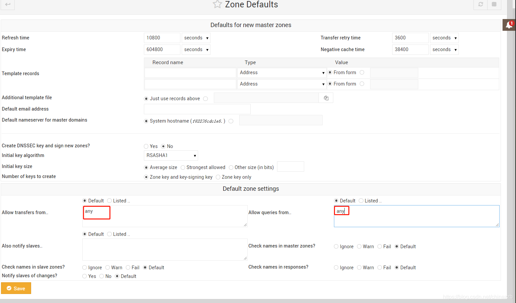This screenshot has height=303, width=516.
Task: Set response name check to Ignore
Action: pyautogui.click(x=336, y=268)
